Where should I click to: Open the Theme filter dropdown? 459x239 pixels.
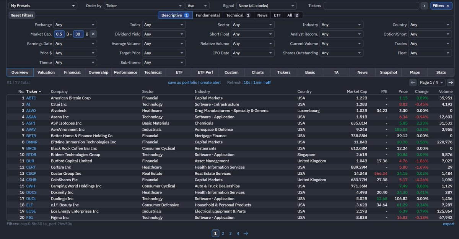tap(75, 62)
